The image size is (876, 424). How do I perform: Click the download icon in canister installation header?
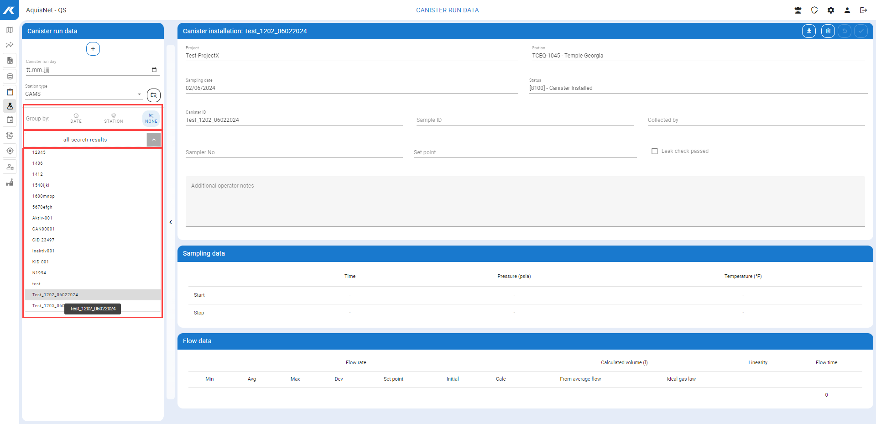pyautogui.click(x=808, y=31)
